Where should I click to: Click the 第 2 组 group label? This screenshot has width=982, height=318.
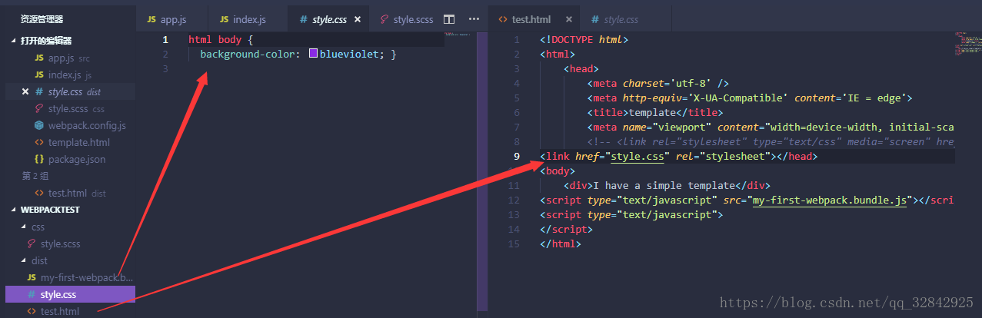click(34, 176)
